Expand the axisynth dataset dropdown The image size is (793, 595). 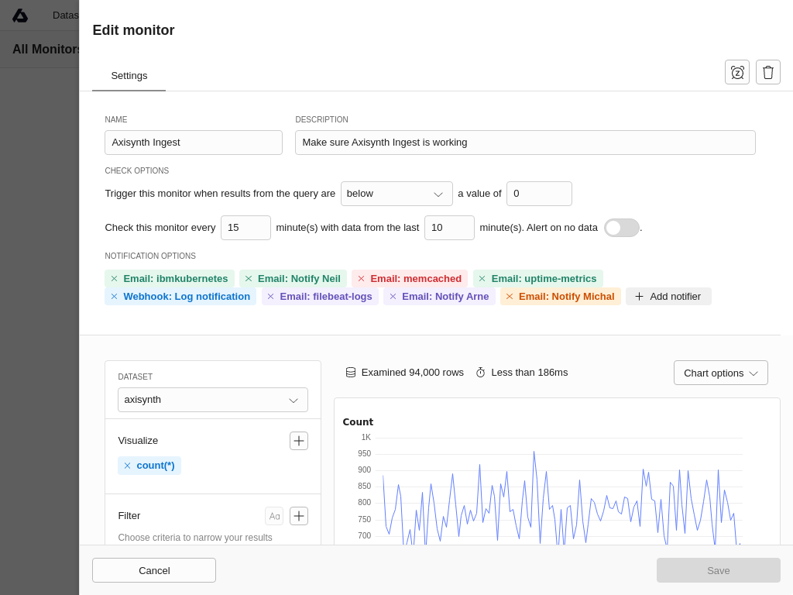click(x=212, y=400)
